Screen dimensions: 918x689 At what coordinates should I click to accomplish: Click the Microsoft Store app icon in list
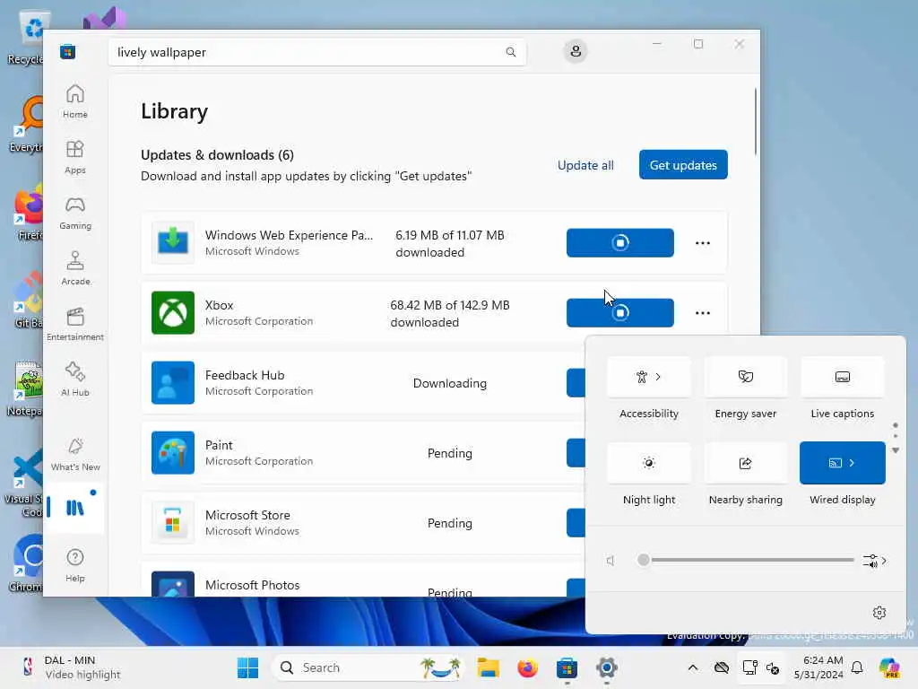(173, 523)
